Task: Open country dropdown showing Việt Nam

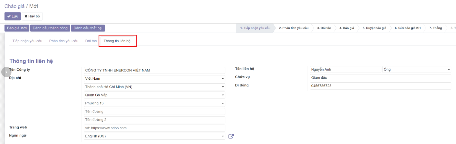Action: point(154,79)
